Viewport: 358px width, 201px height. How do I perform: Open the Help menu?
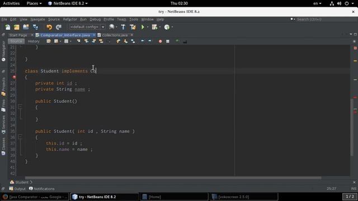(160, 20)
